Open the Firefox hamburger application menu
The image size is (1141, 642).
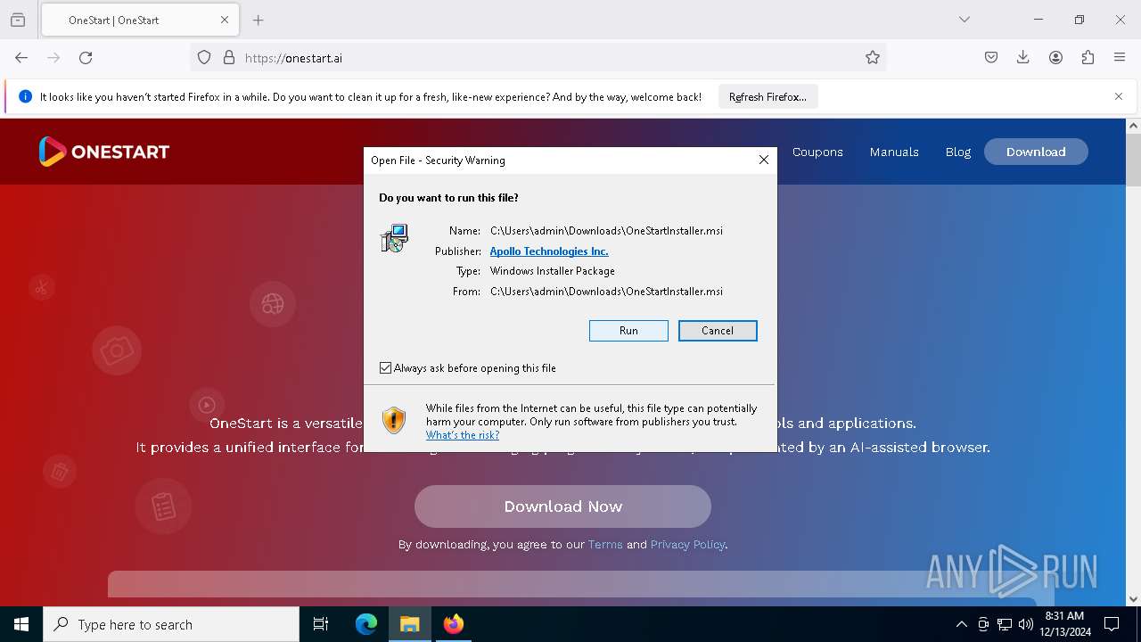[x=1120, y=58]
